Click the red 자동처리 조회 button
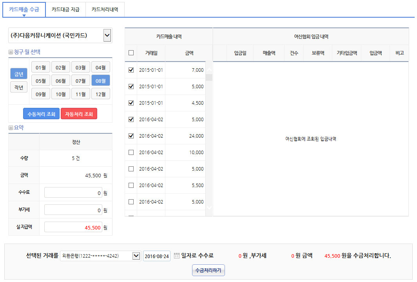Image resolution: width=417 pixels, height=282 pixels. tap(79, 114)
